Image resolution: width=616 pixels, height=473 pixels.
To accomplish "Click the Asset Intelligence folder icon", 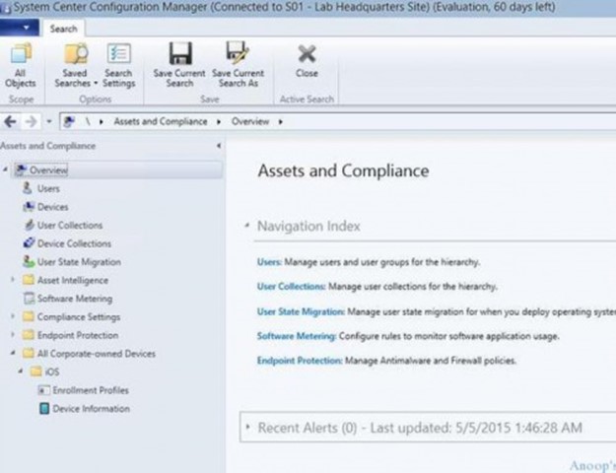I will click(29, 280).
